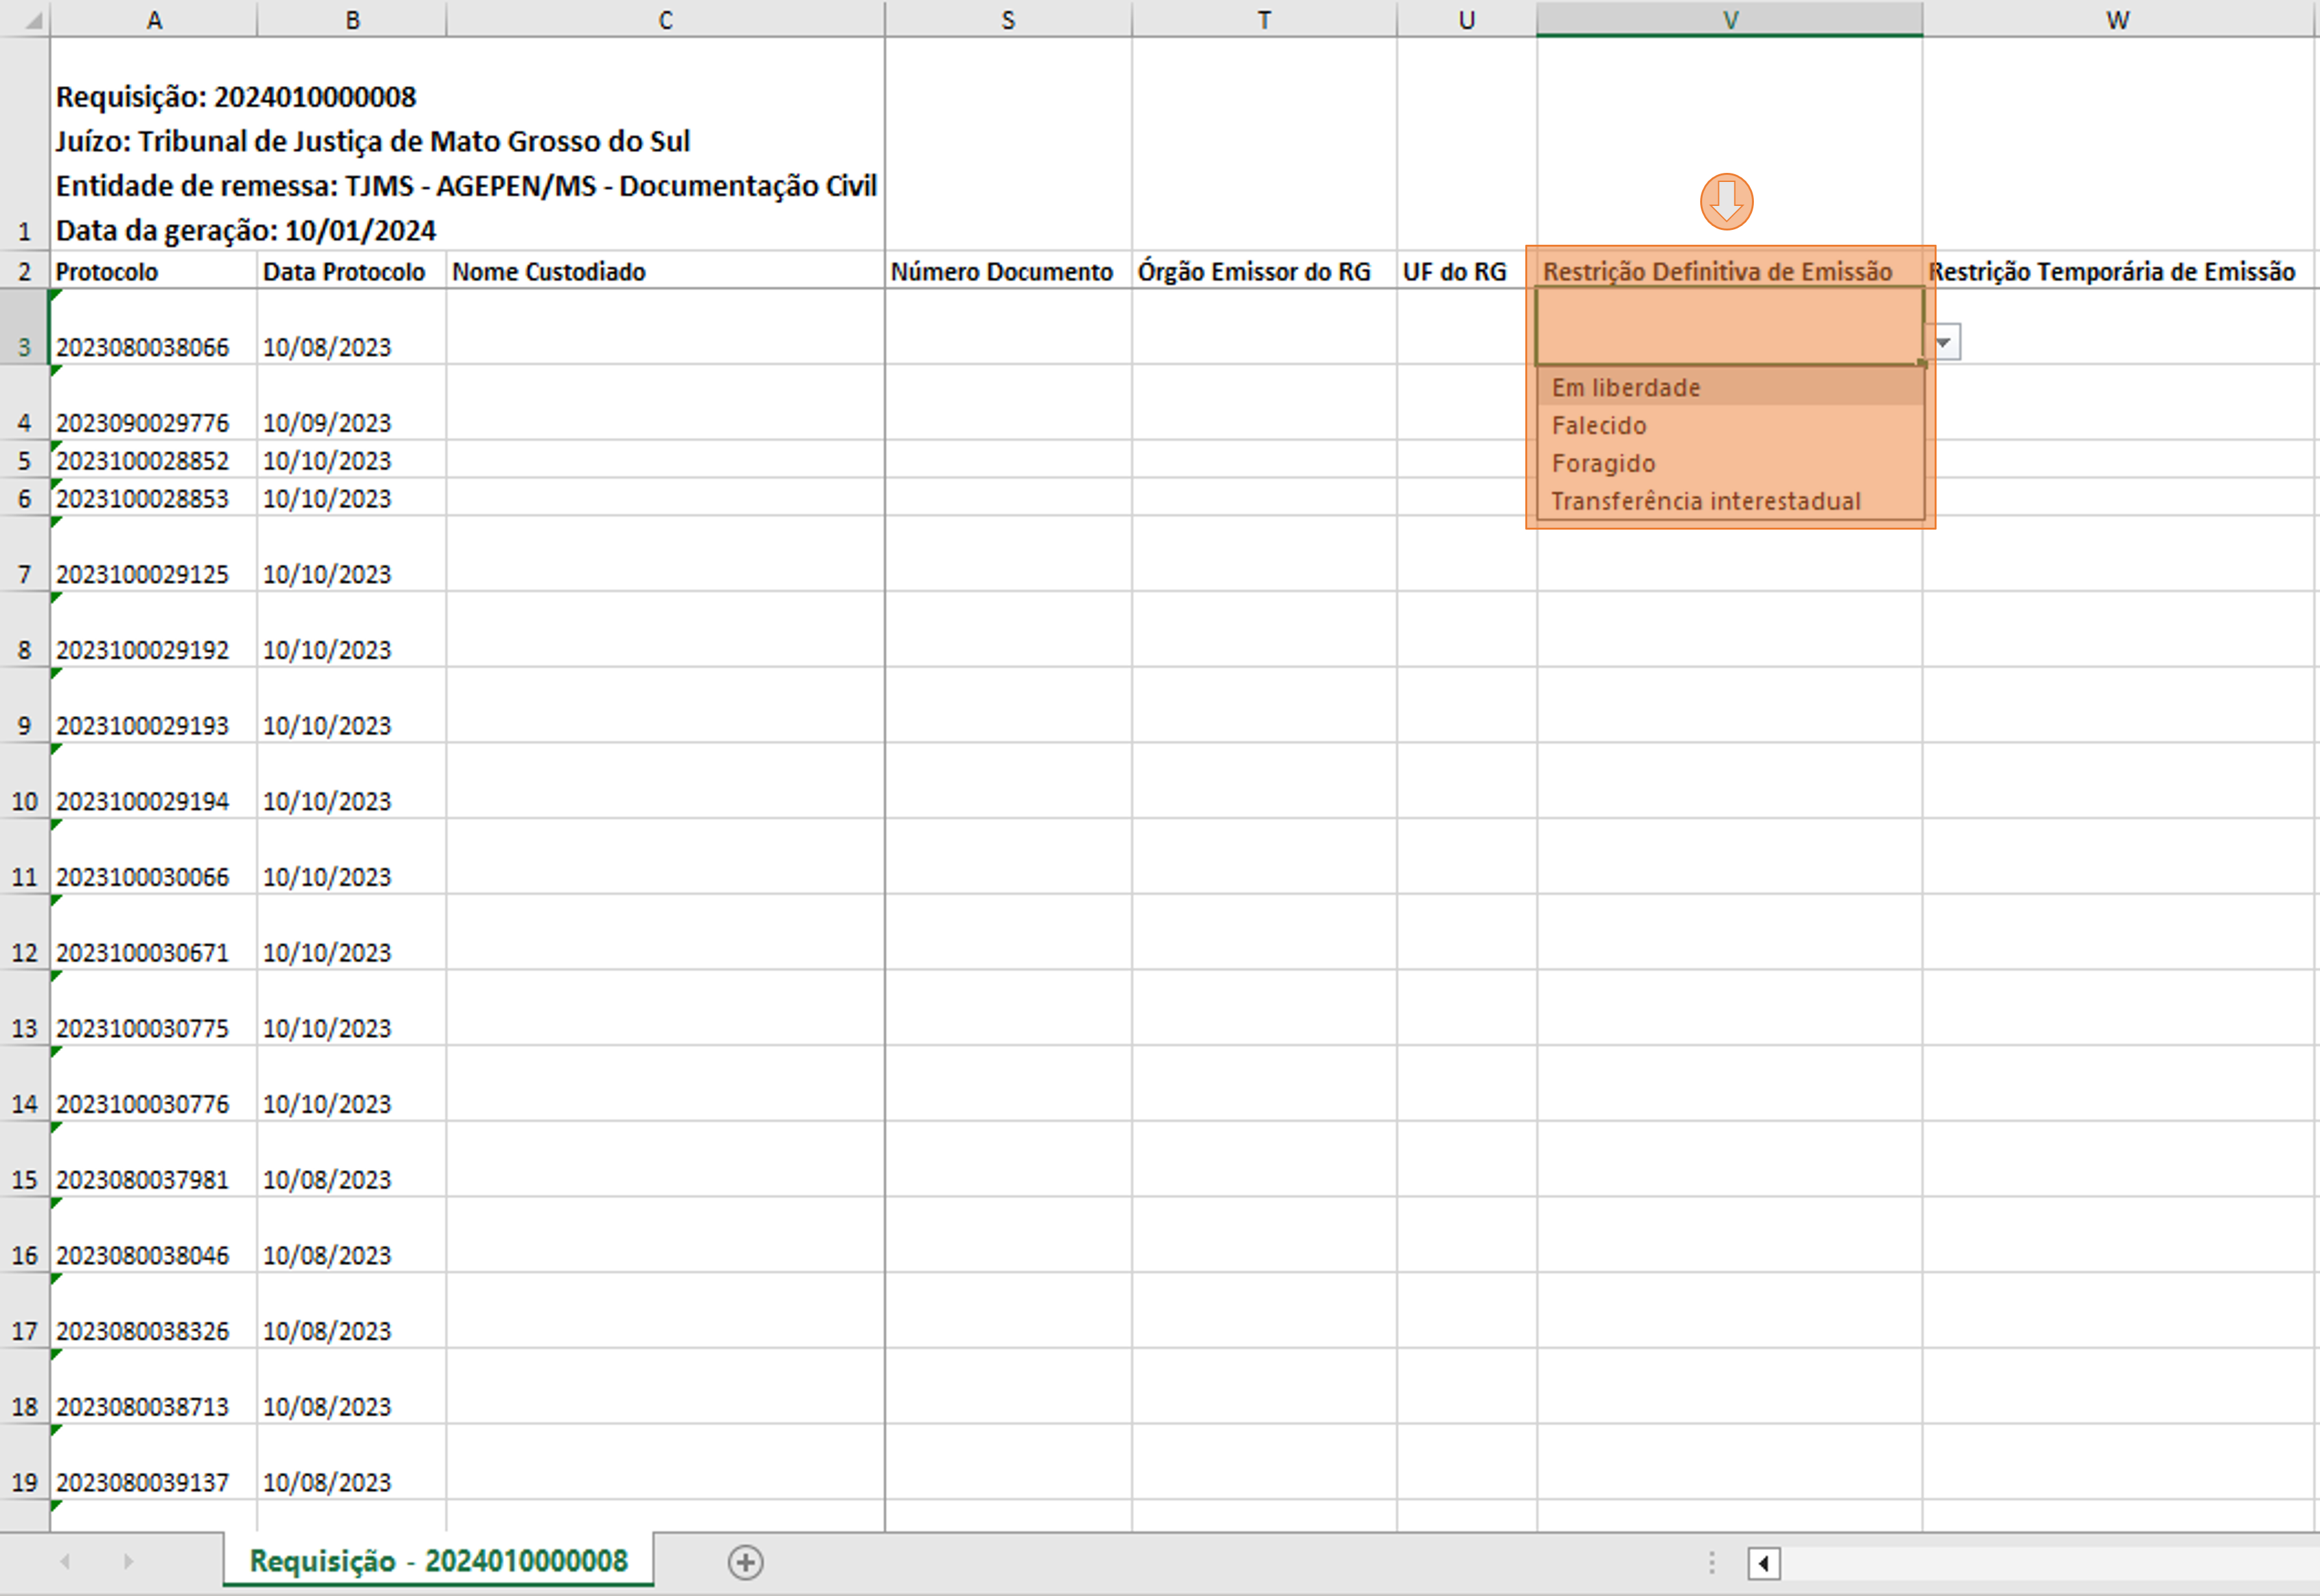Screen dimensions: 2320x1596
Task: Click the 'Número Documento' header cell
Action: pos(1008,271)
